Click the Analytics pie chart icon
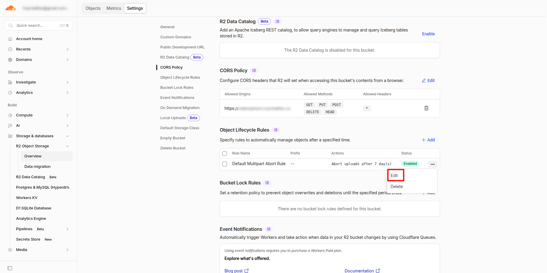The width and height of the screenshot is (547, 273). [x=10, y=93]
